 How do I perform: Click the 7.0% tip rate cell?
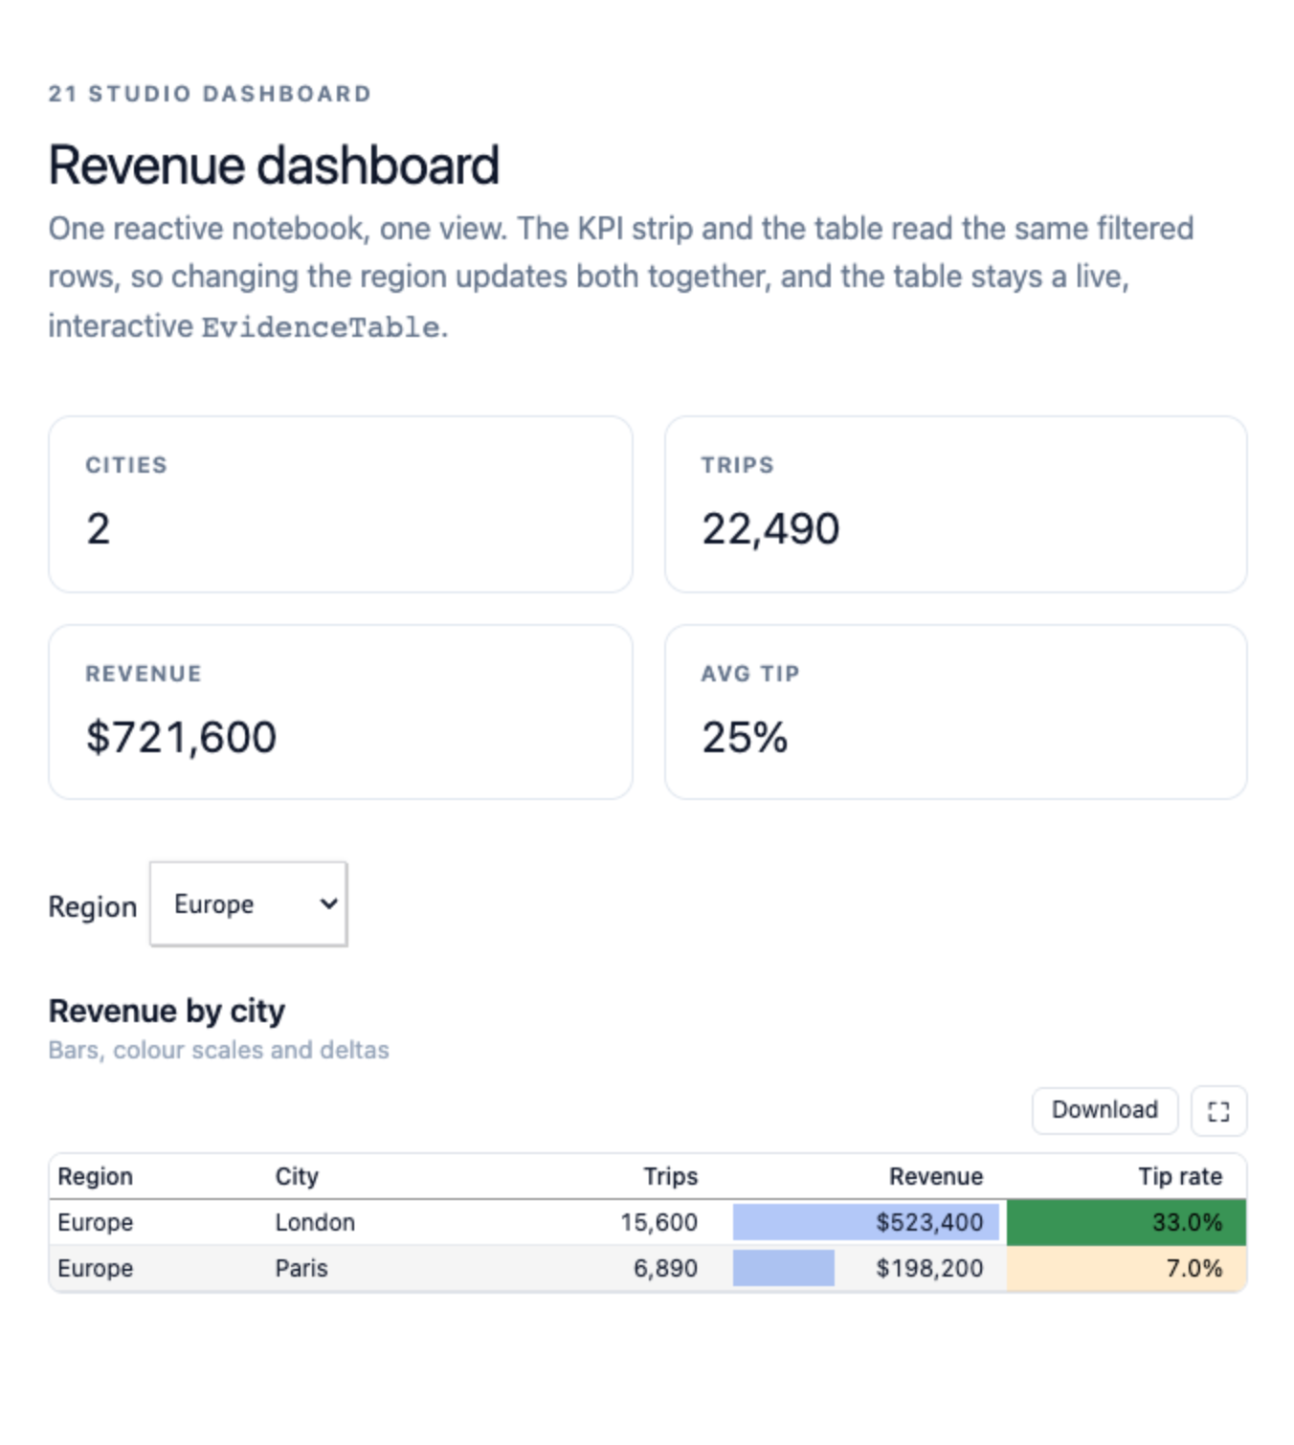click(1127, 1268)
